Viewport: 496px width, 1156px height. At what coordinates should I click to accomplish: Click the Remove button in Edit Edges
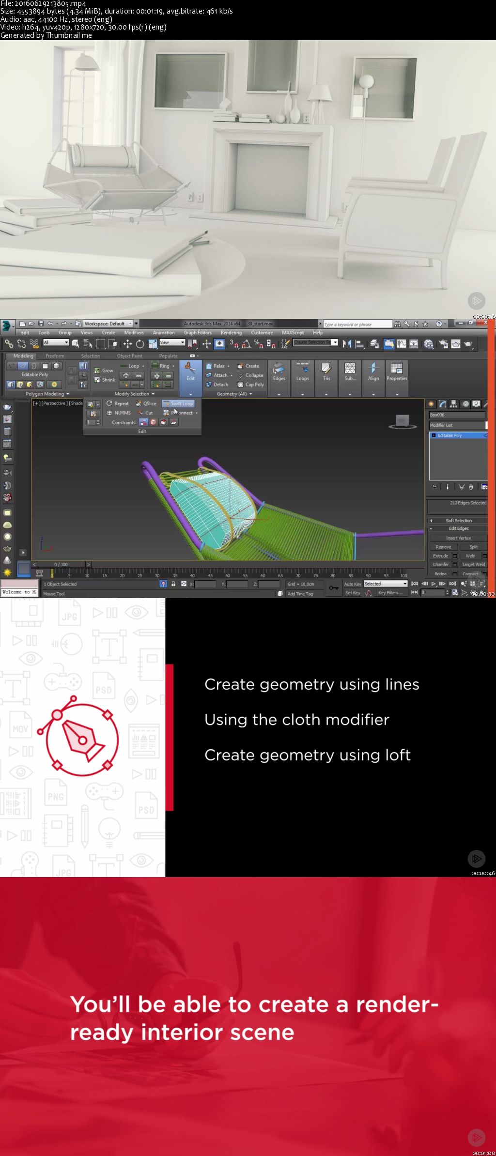[x=443, y=547]
